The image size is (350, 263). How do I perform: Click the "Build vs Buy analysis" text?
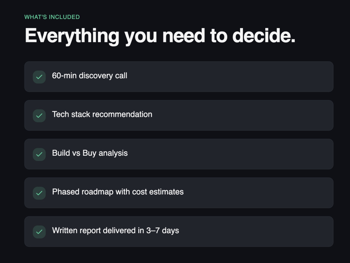tap(90, 153)
